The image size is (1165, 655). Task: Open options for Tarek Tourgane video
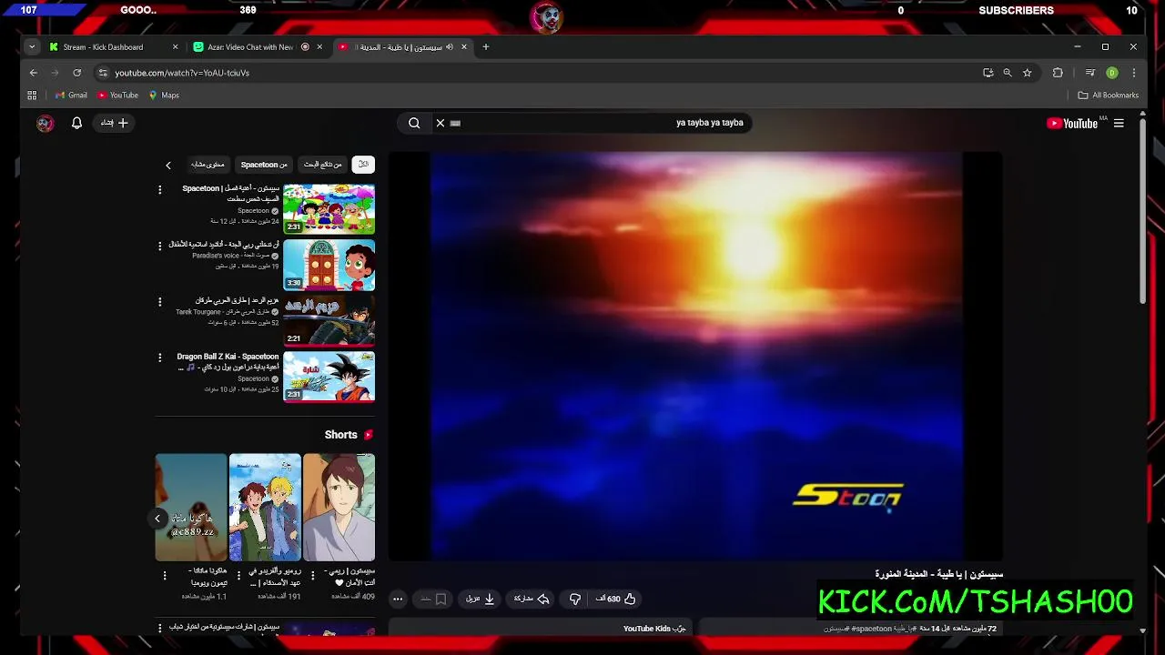pos(160,301)
